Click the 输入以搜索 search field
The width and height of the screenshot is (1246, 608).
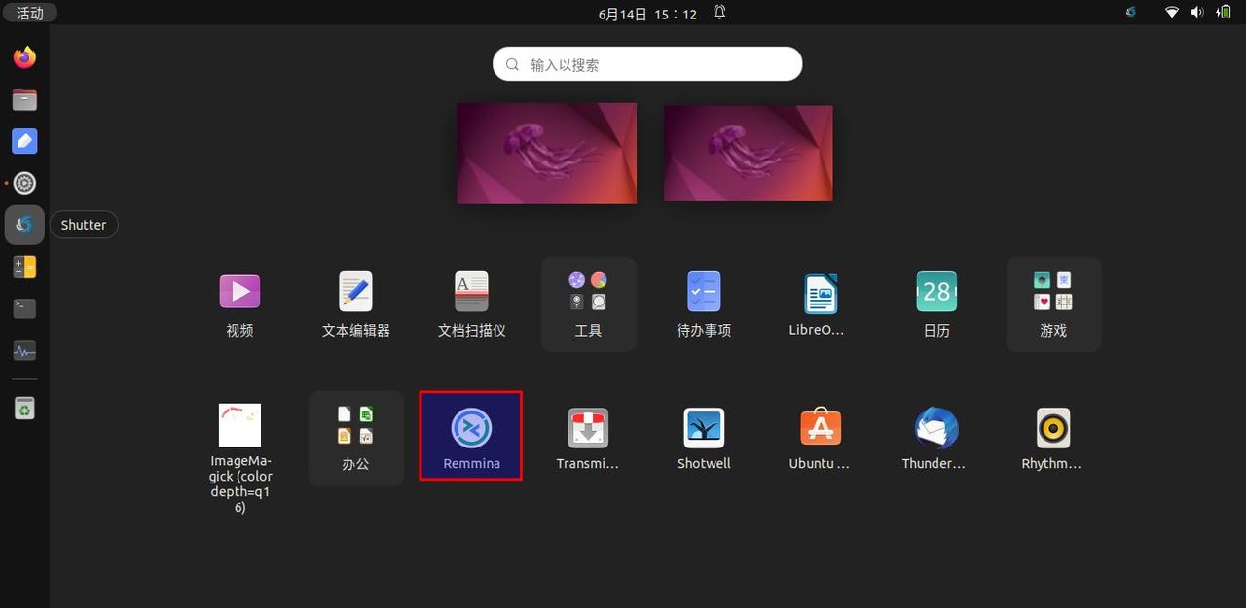[646, 63]
